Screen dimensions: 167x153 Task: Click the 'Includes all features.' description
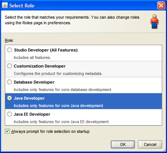[x=32, y=57]
